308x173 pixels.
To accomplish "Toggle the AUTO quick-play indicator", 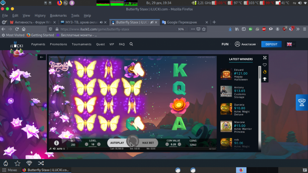I will [60, 149].
